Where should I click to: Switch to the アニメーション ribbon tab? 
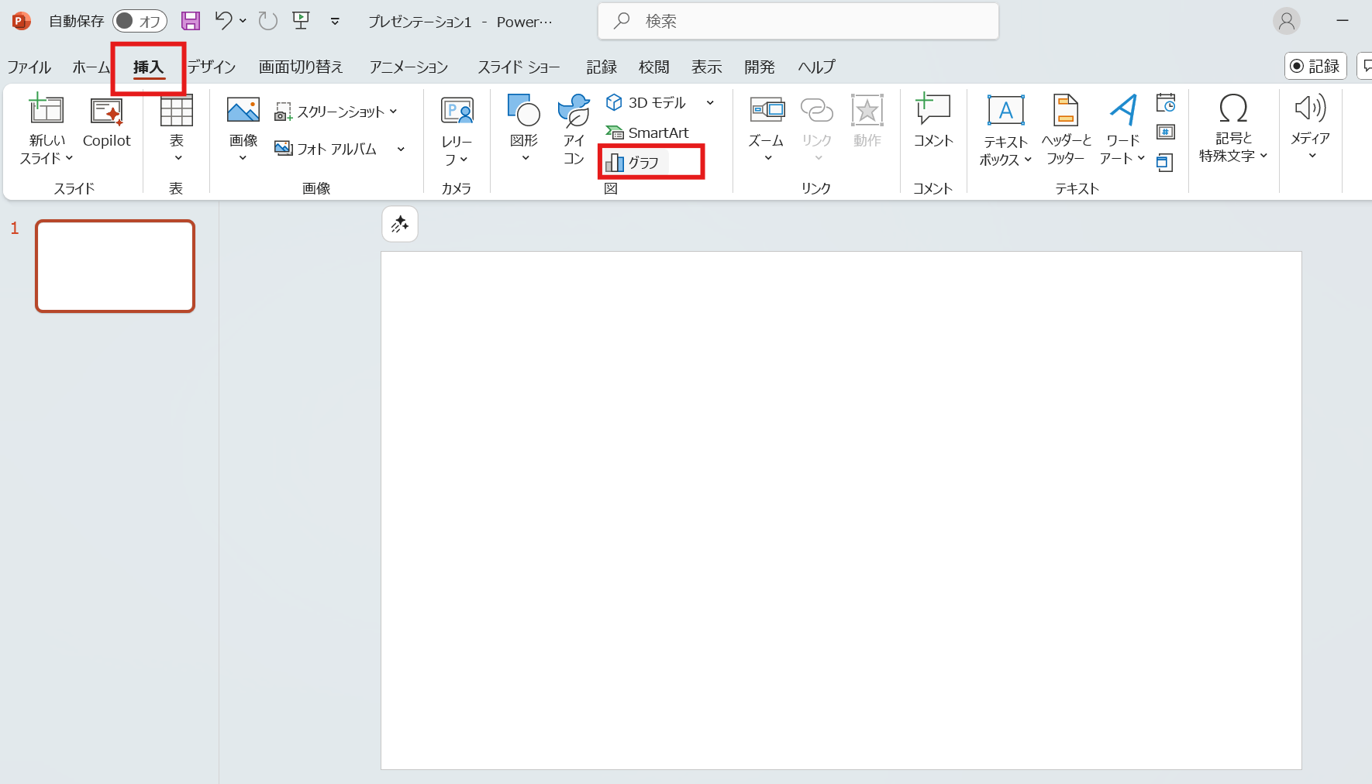pos(408,67)
